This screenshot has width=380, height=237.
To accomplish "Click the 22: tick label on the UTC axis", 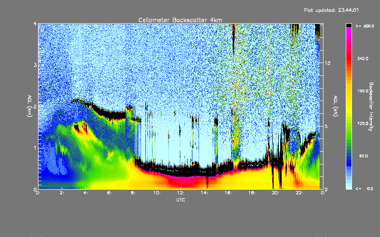I will tap(299, 193).
